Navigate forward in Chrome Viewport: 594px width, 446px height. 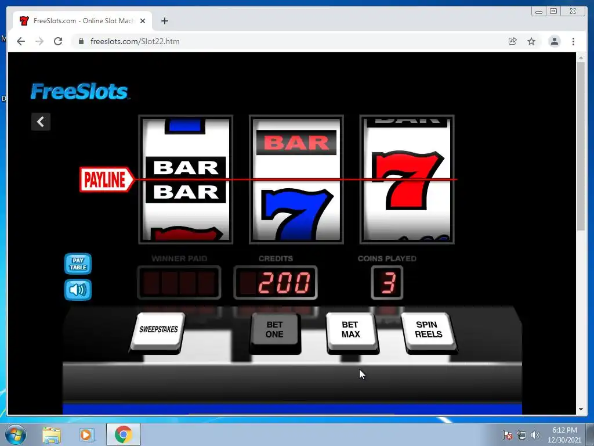[x=39, y=41]
